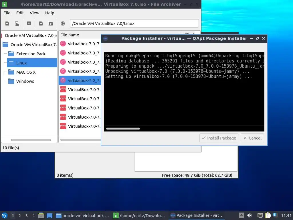Click the Open archive toolbar icon

(17, 23)
